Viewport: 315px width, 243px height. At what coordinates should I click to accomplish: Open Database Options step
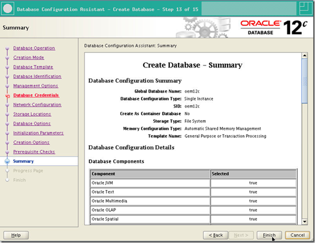click(x=32, y=123)
